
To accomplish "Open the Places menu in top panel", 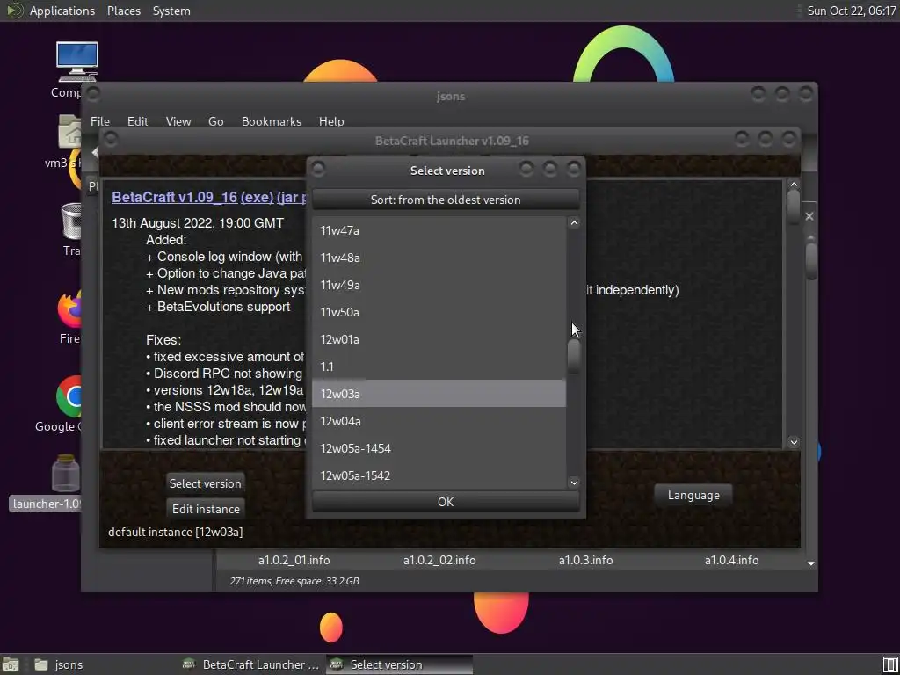I will (x=123, y=11).
